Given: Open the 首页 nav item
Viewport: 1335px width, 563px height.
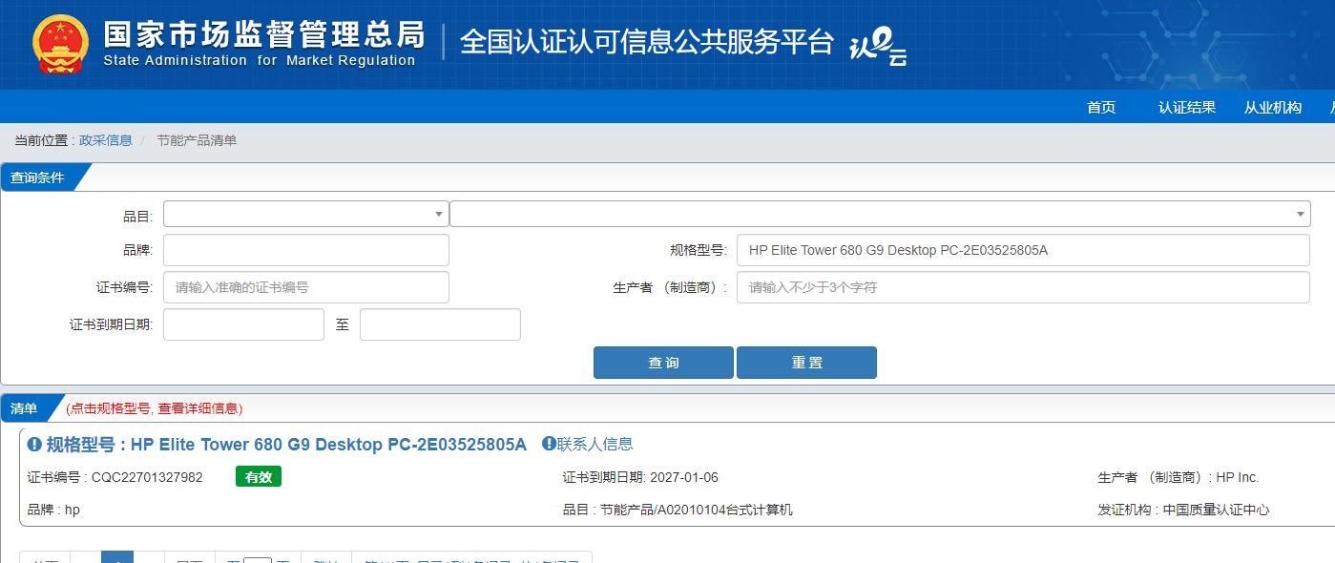Looking at the screenshot, I should coord(1101,107).
